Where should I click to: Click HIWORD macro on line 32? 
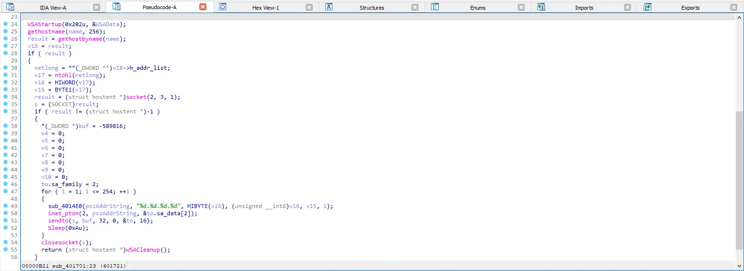pos(65,82)
